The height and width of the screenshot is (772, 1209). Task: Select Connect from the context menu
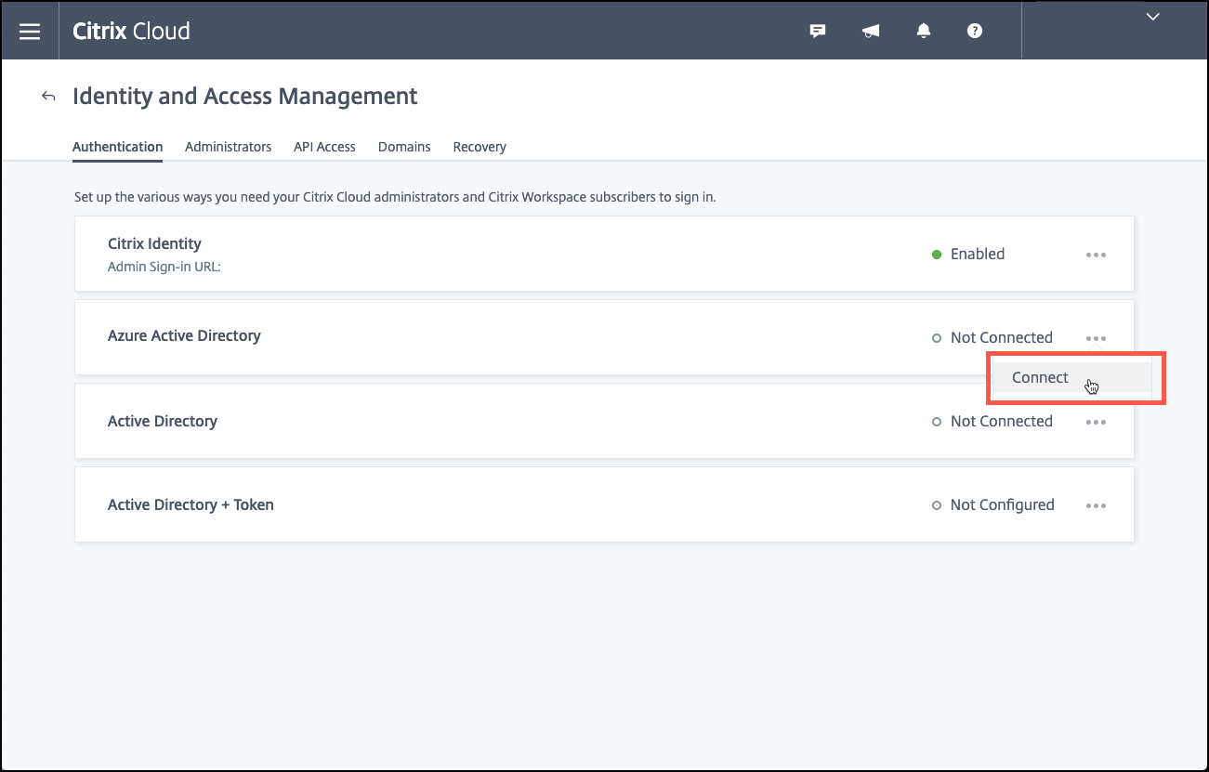(1041, 377)
